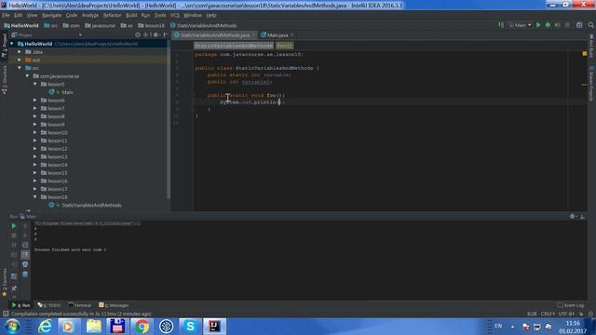Screen dimensions: 596x335
Task: Click the UTF-8 encoding in the status bar
Action: pyautogui.click(x=566, y=314)
